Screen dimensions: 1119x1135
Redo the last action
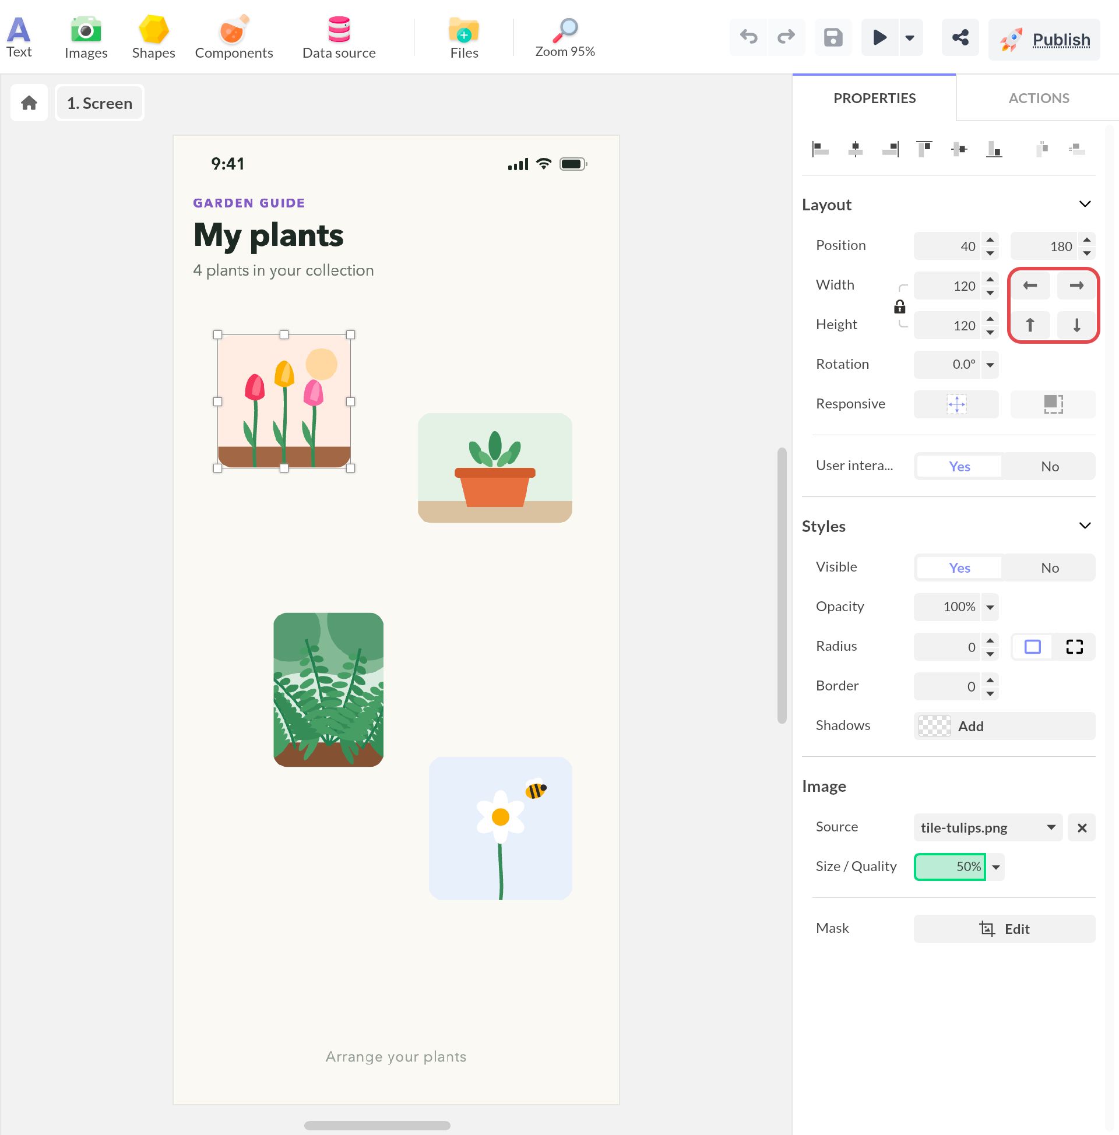click(x=786, y=37)
